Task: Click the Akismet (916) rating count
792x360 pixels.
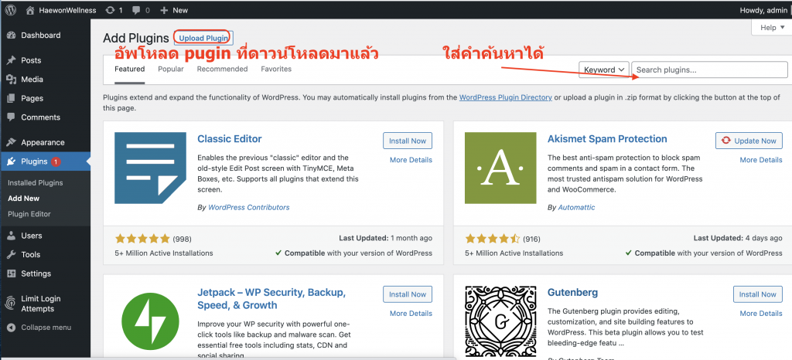Action: [x=532, y=239]
